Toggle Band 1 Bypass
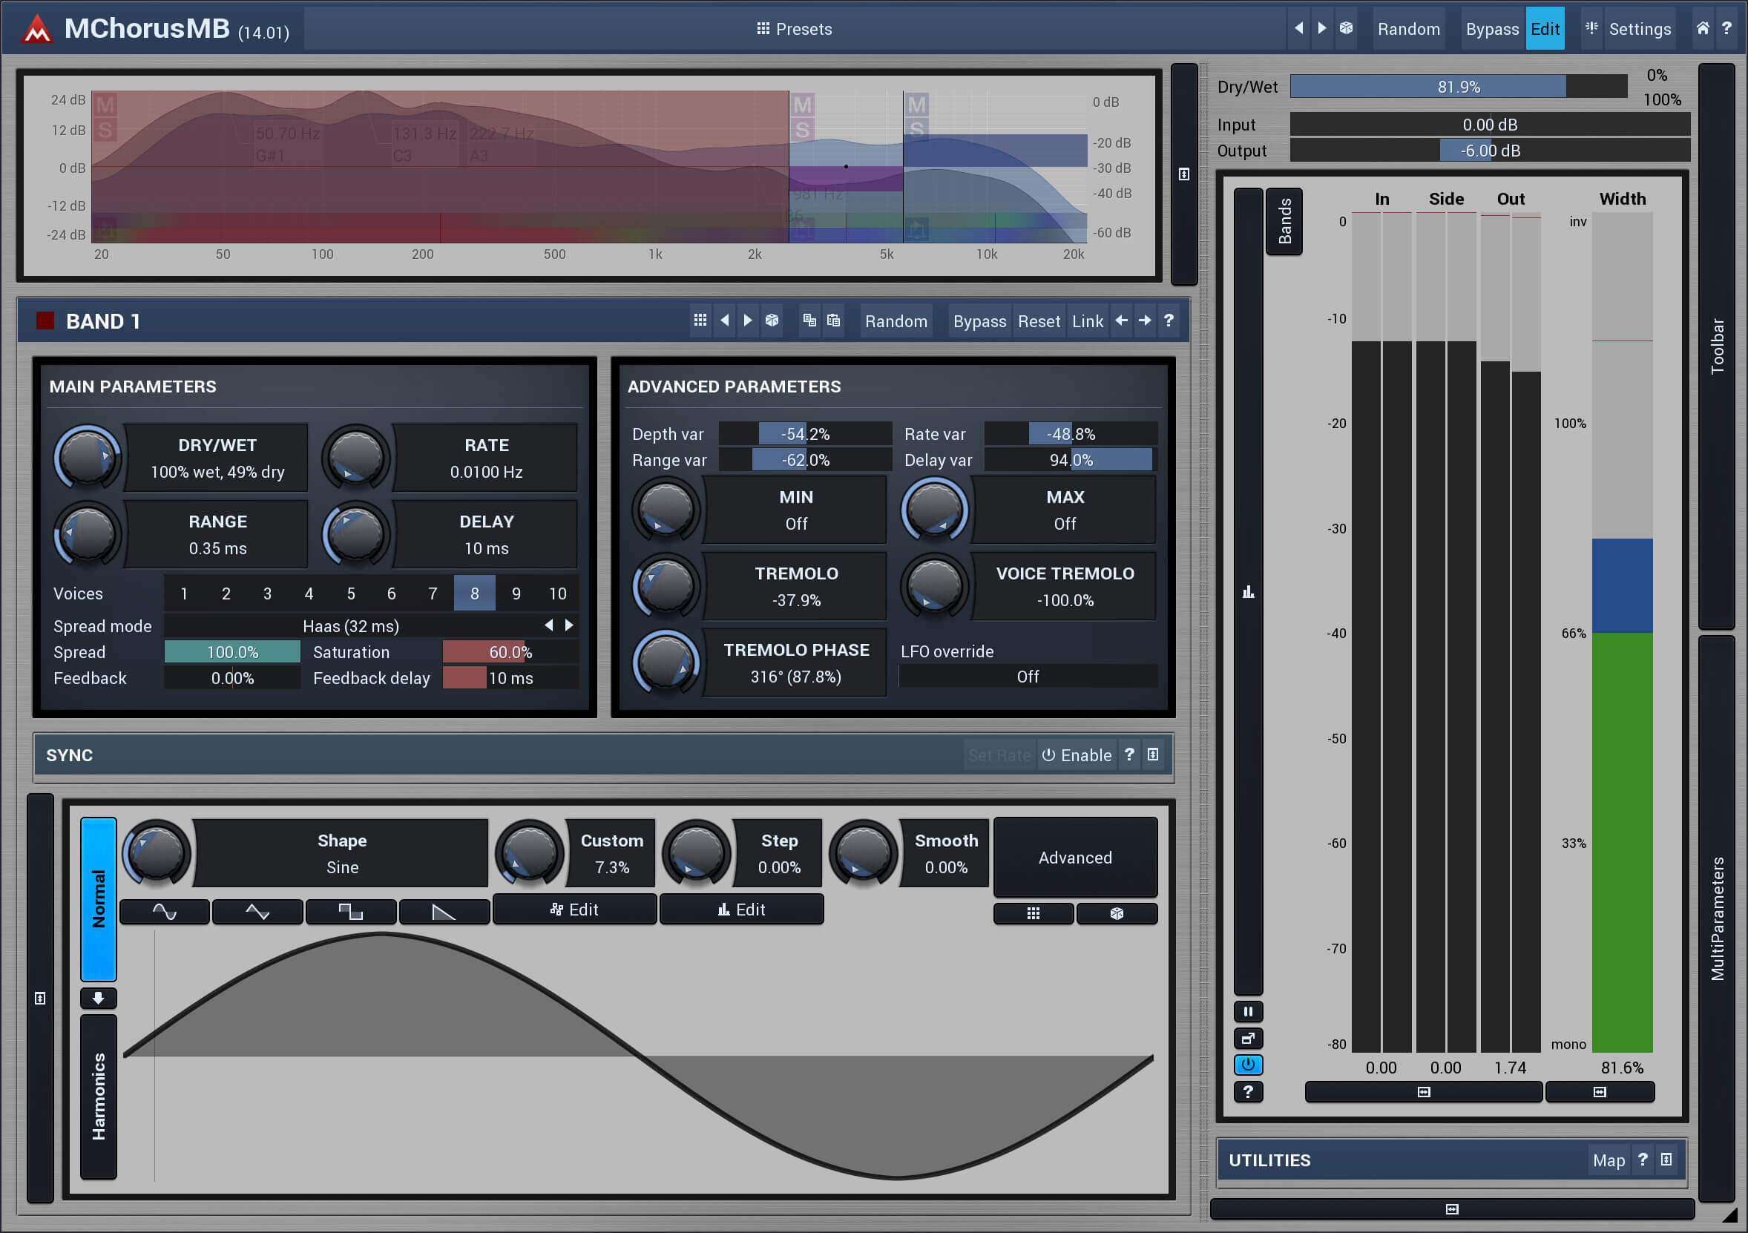The width and height of the screenshot is (1748, 1233). tap(979, 321)
